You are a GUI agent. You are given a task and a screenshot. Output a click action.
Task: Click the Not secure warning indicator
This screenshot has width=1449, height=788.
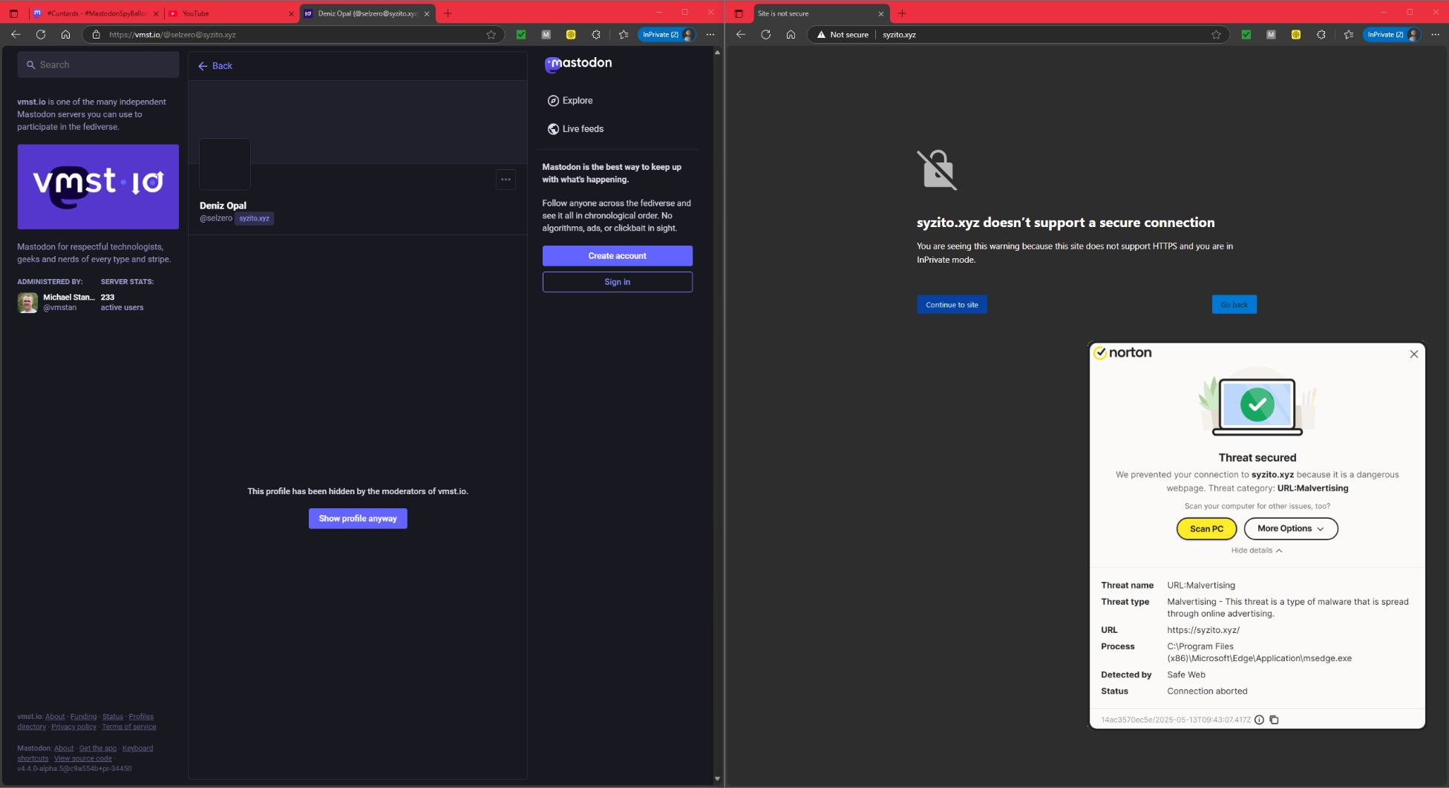tap(843, 35)
